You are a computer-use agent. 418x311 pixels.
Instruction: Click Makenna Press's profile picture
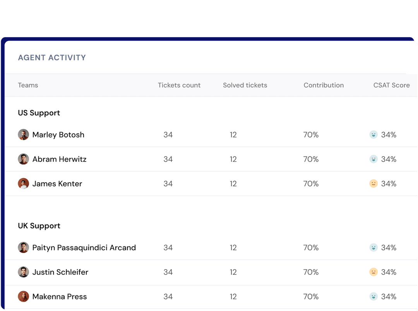(x=23, y=297)
